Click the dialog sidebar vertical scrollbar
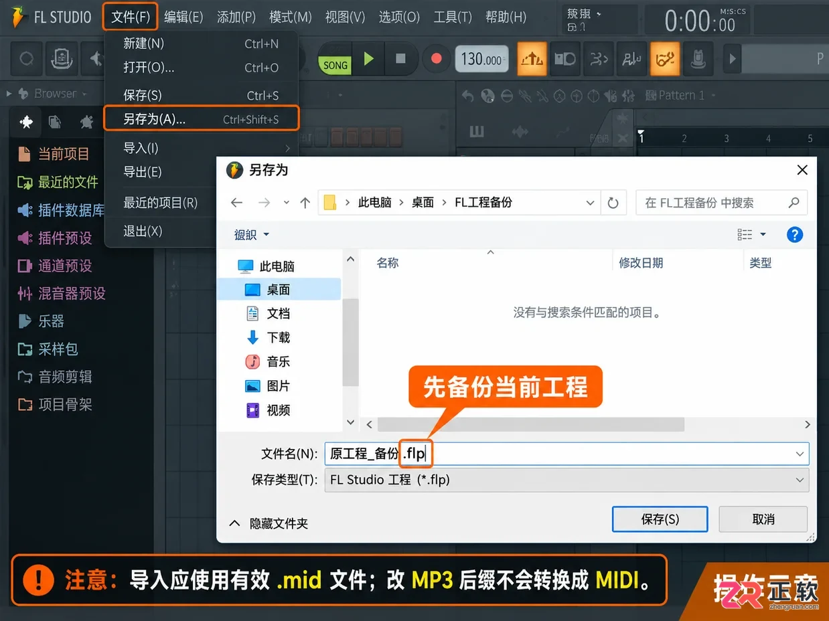 pyautogui.click(x=350, y=341)
